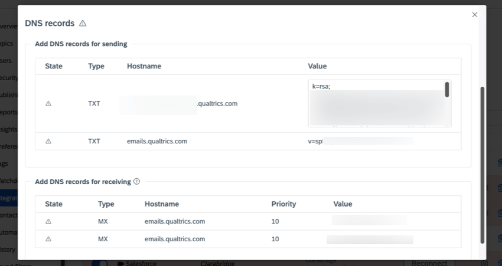Click warning icon beside DNS records title
This screenshot has width=502, height=266.
coord(83,24)
